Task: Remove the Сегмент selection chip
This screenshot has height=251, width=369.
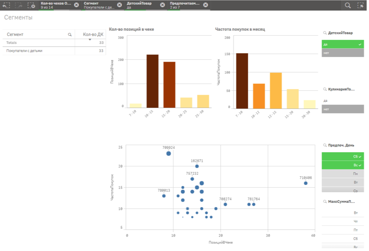Action: 119,5
